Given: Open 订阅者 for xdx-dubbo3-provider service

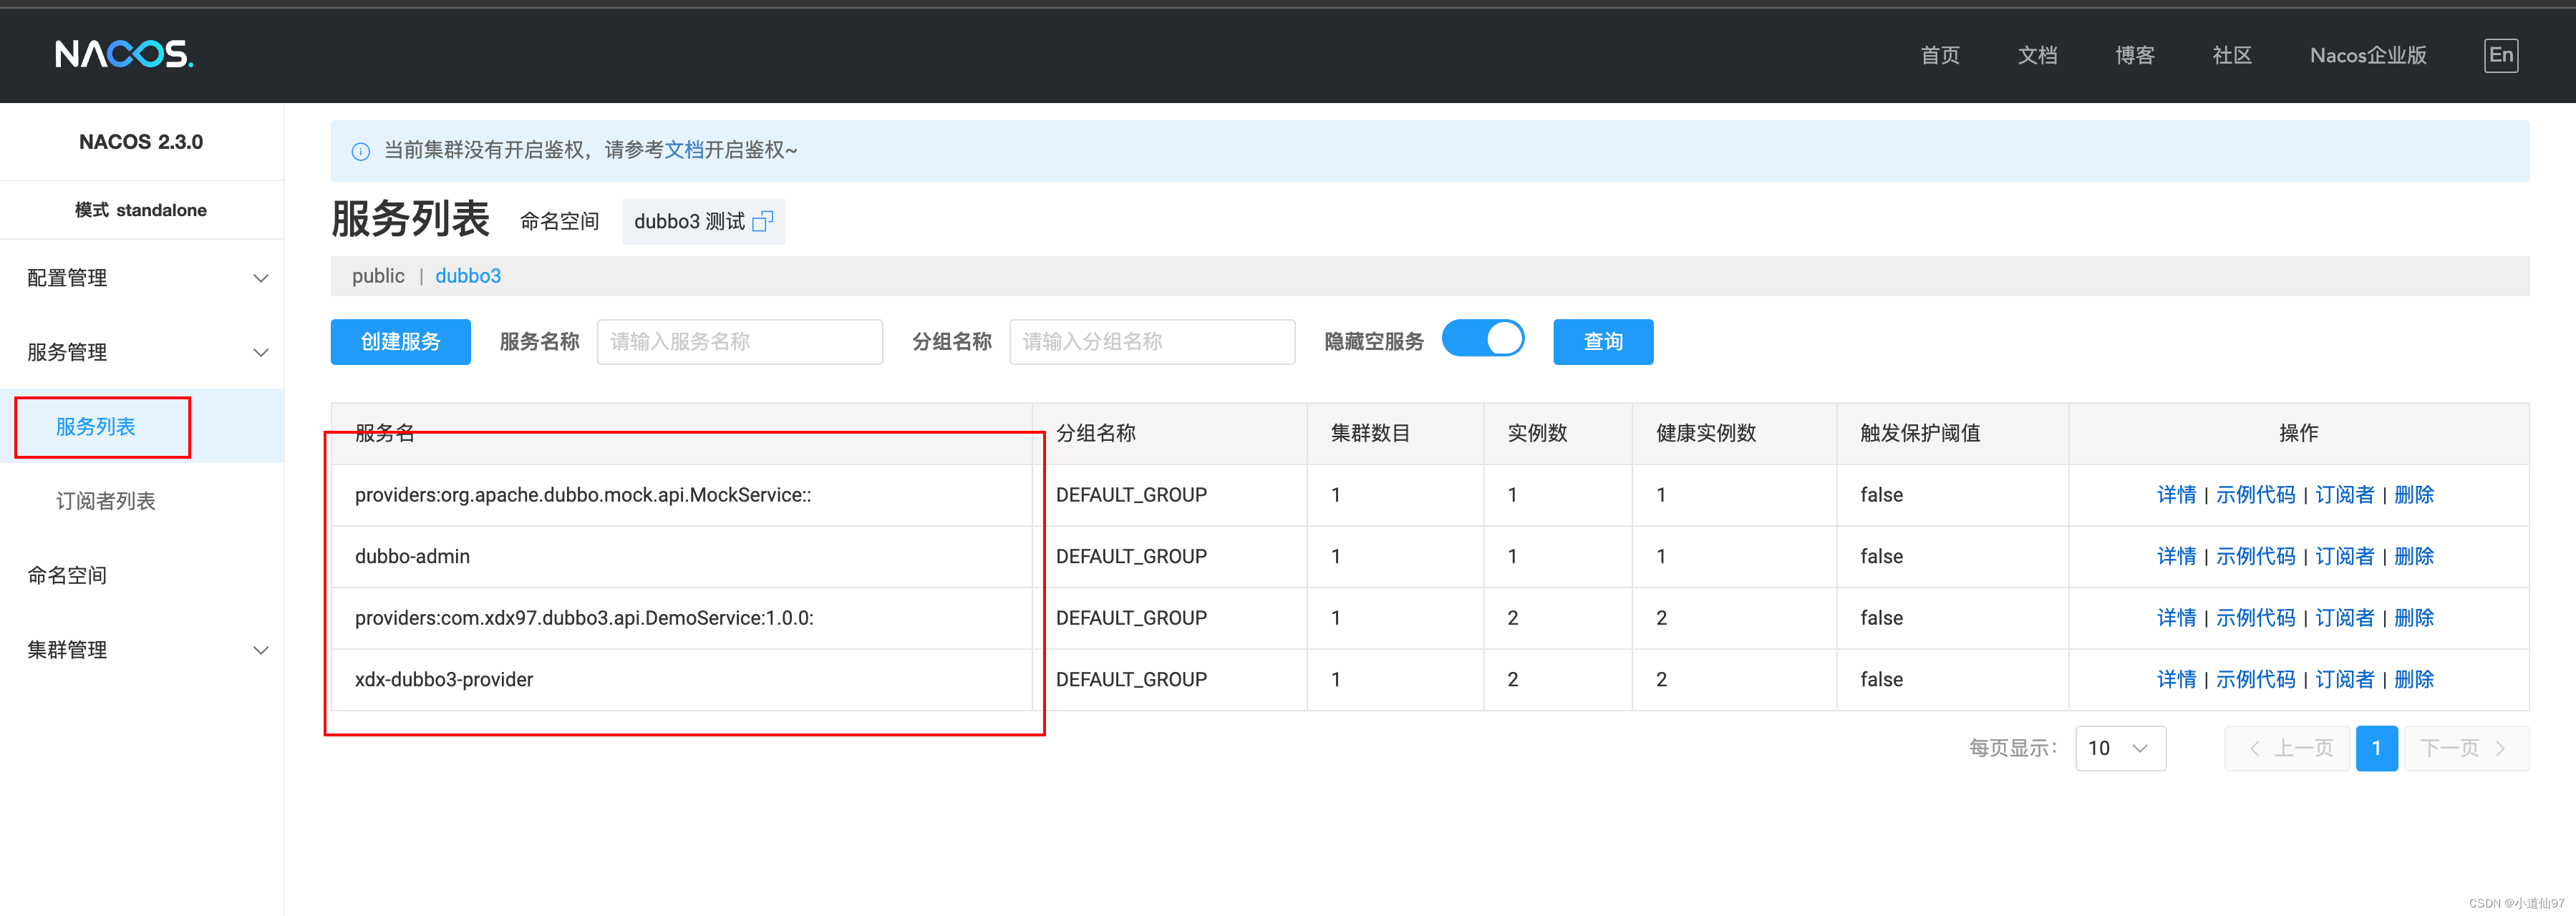Looking at the screenshot, I should pos(2344,680).
